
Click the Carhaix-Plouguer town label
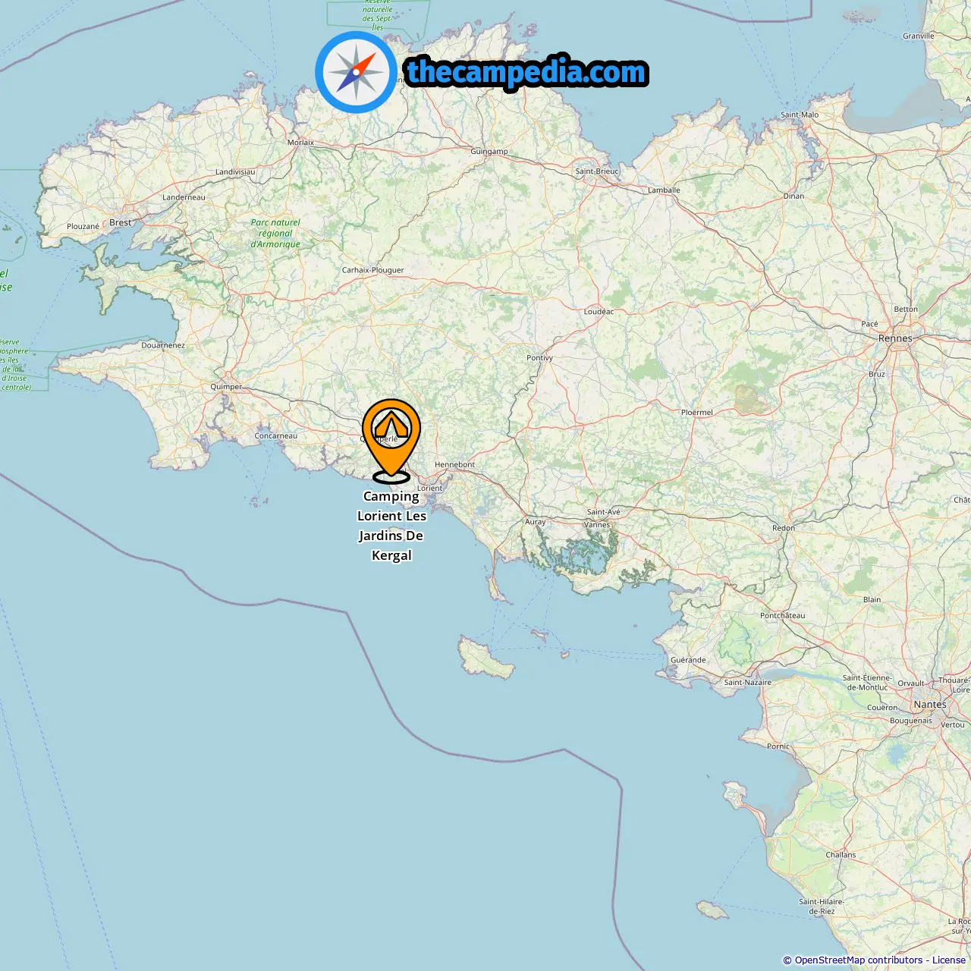(x=372, y=270)
